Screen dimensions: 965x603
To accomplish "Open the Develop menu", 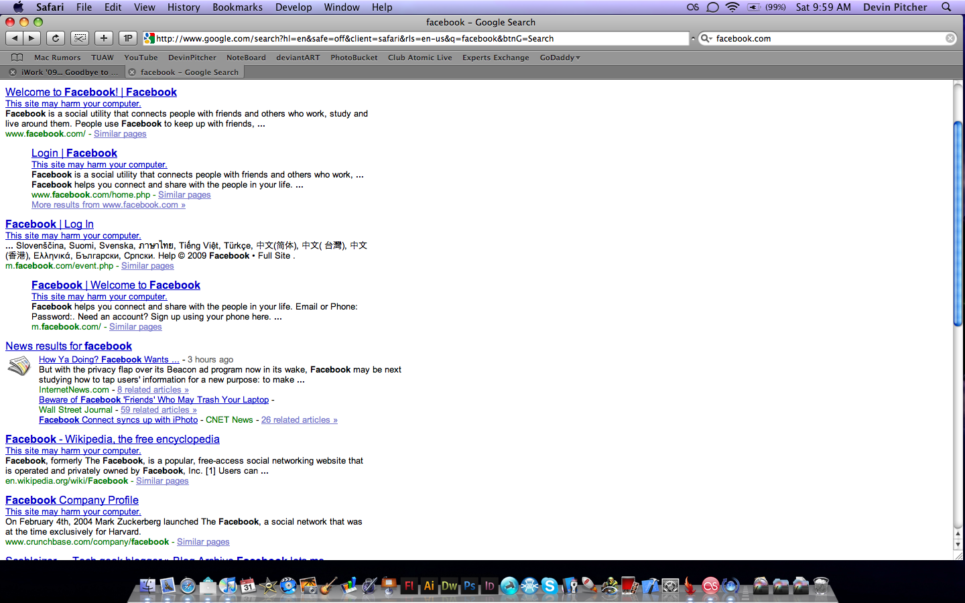I will pyautogui.click(x=294, y=7).
